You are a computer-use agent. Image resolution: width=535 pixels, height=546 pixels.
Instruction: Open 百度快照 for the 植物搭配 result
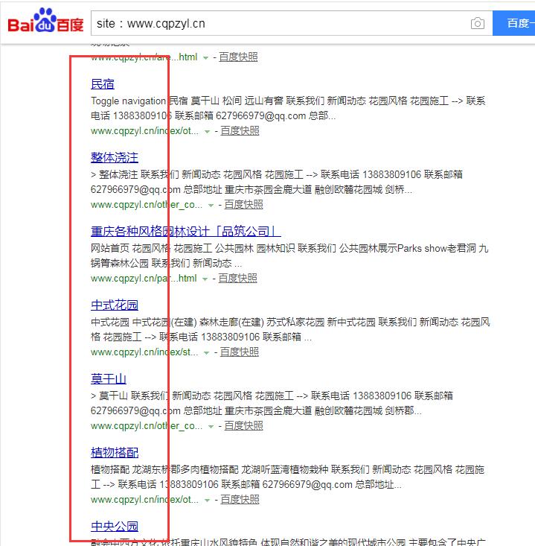(240, 499)
